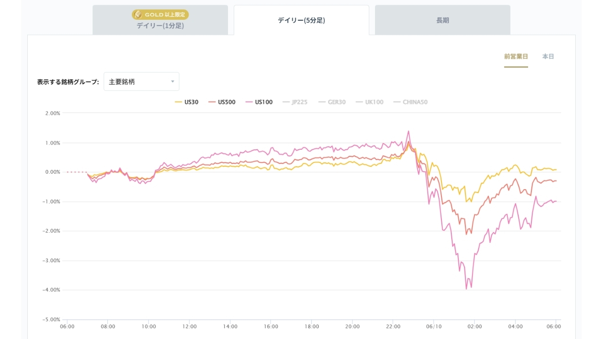Switch to the 長期 tab
This screenshot has width=603, height=339.
pyautogui.click(x=443, y=20)
